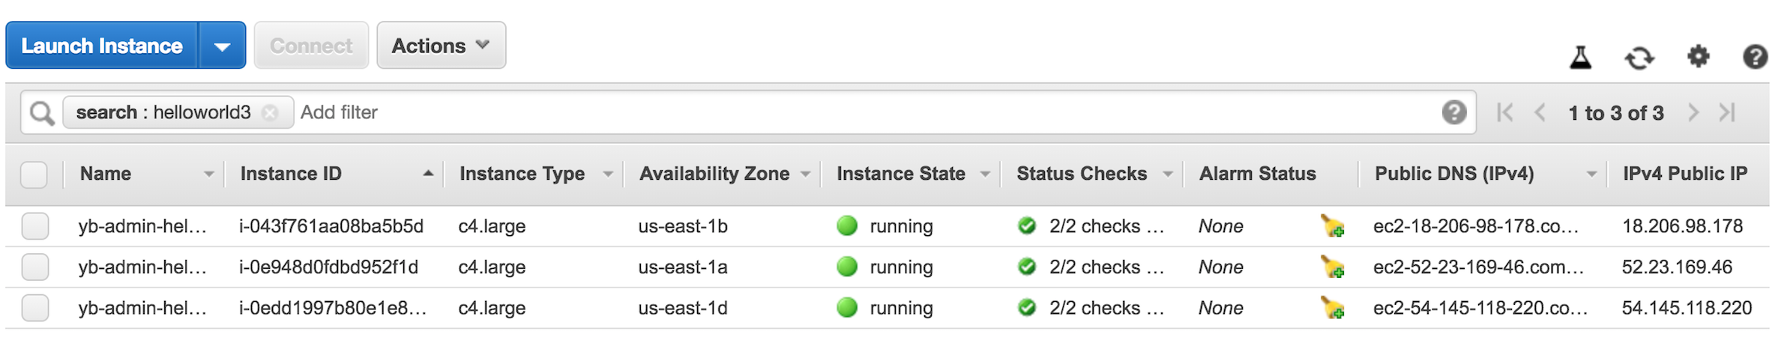This screenshot has width=1787, height=340.
Task: Create alarm for instance 52.23.169.46
Action: tap(1332, 267)
